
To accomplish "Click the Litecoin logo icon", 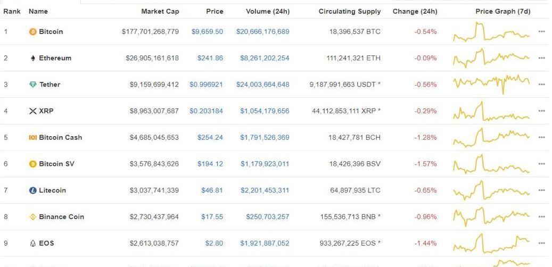I will click(33, 190).
